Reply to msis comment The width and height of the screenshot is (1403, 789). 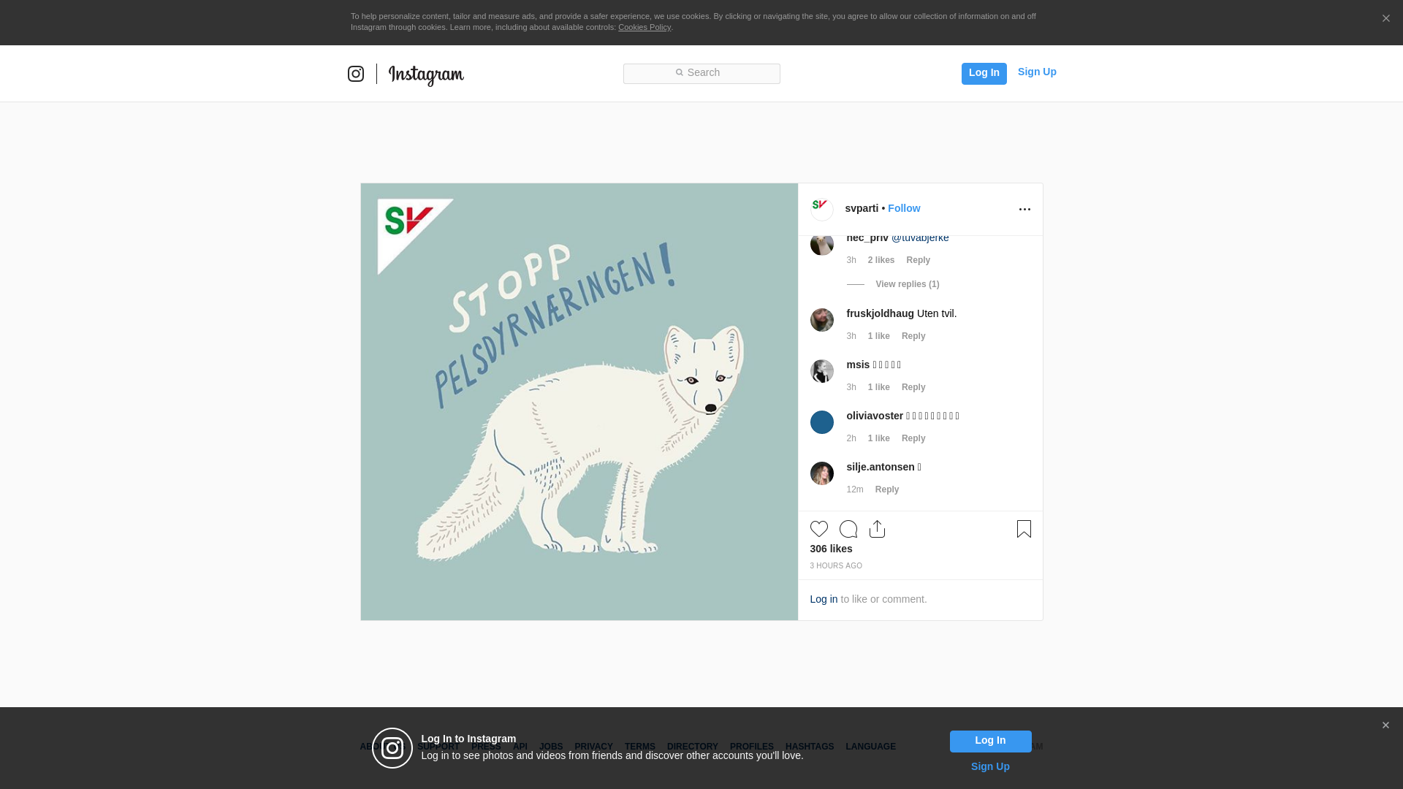[913, 387]
